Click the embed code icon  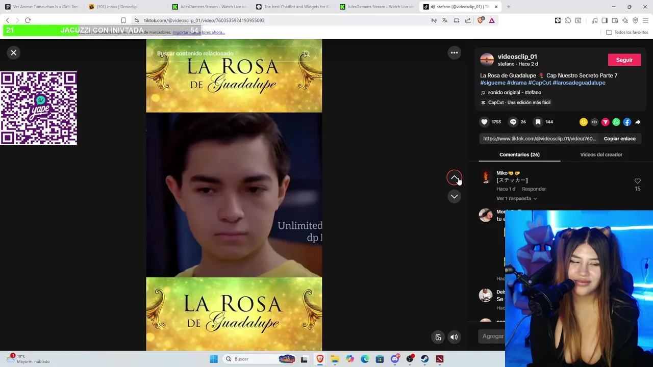594,122
